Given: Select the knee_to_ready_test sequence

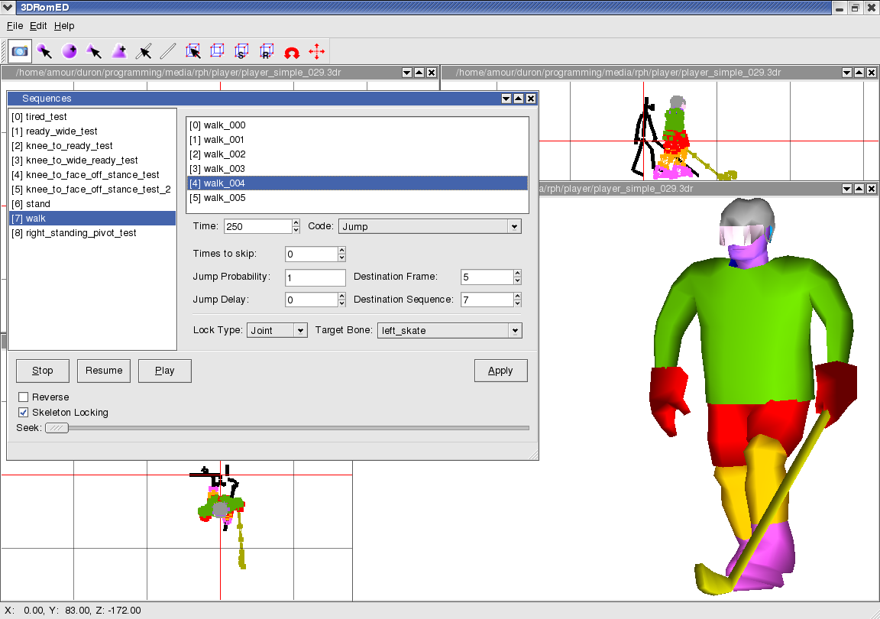Looking at the screenshot, I should click(92, 146).
